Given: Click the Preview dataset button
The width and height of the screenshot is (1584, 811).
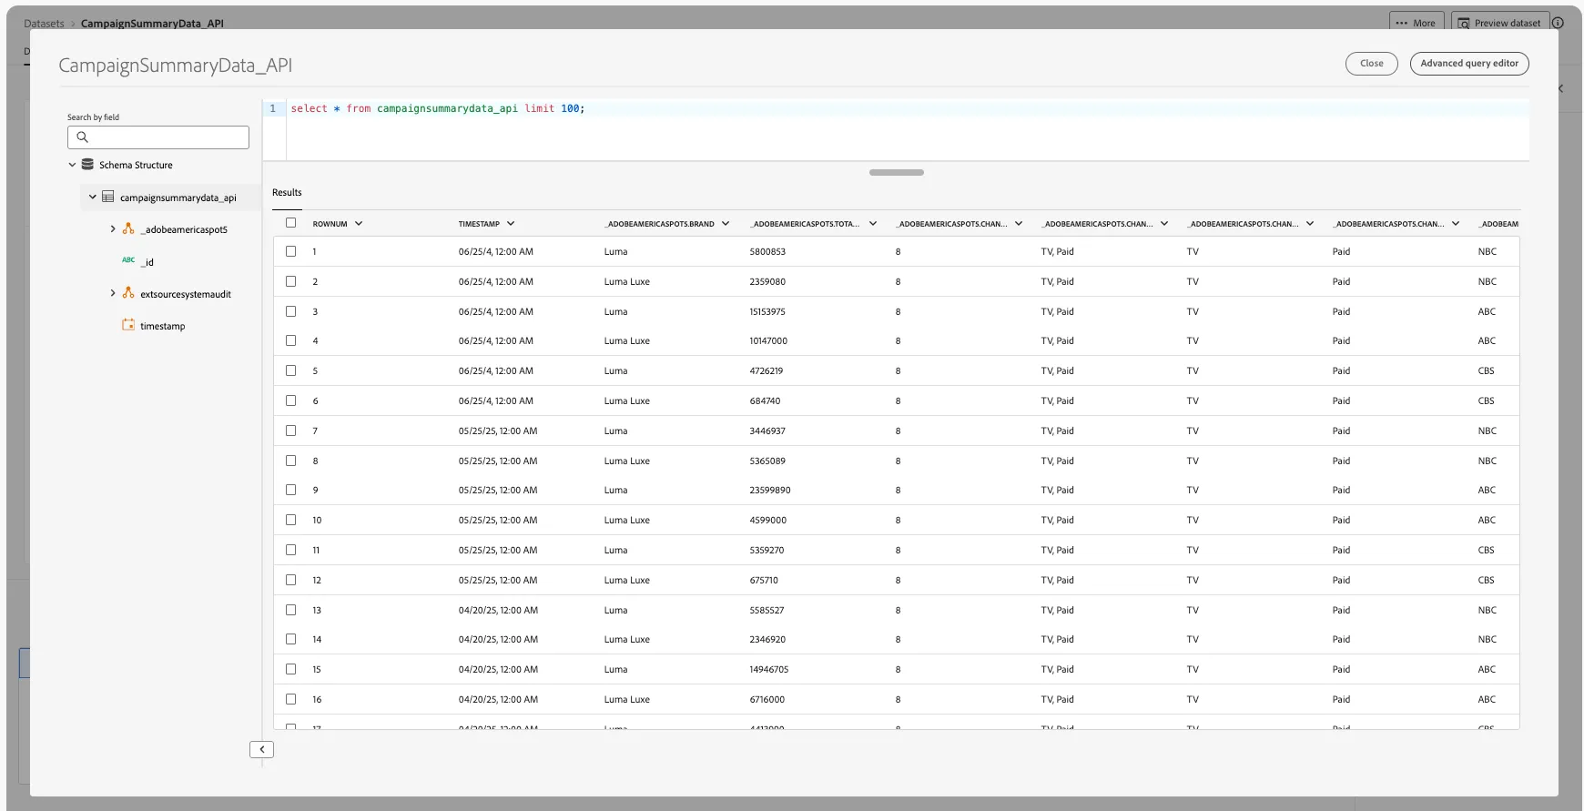Looking at the screenshot, I should click(x=1499, y=23).
